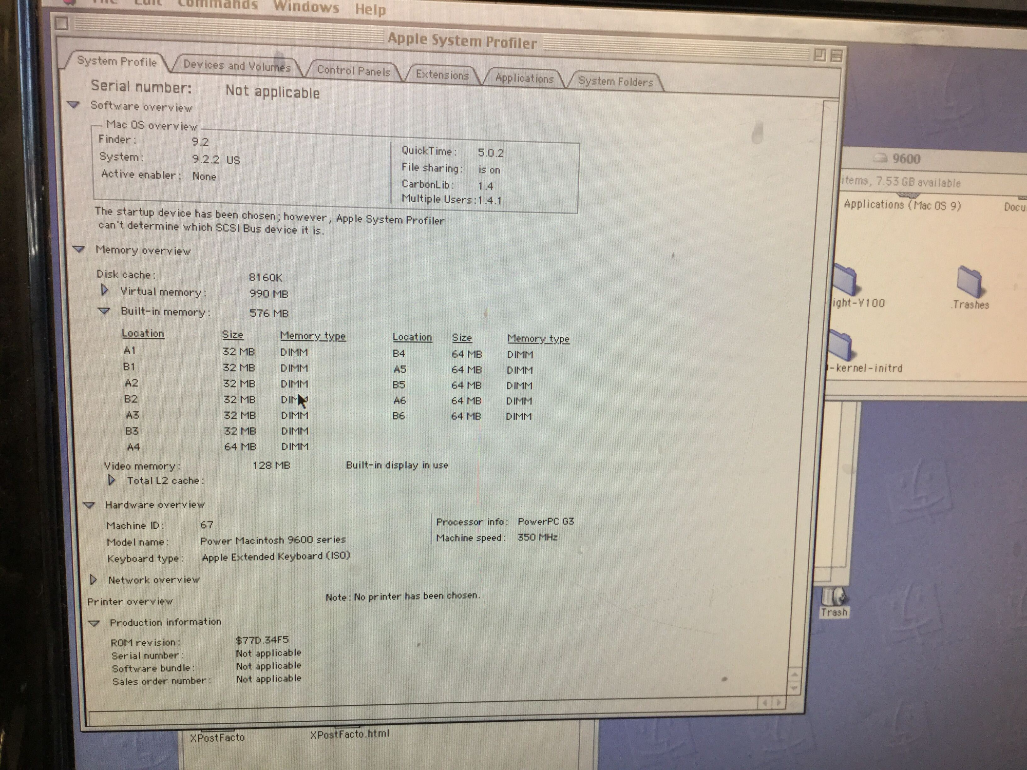Open the Extensions tab
The image size is (1027, 770).
pyautogui.click(x=442, y=75)
